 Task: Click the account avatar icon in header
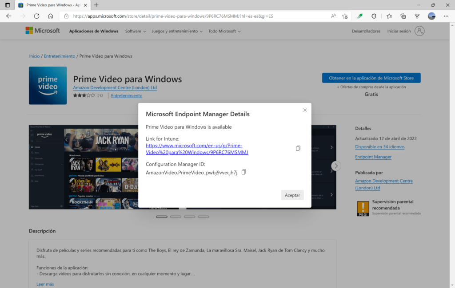click(x=419, y=31)
